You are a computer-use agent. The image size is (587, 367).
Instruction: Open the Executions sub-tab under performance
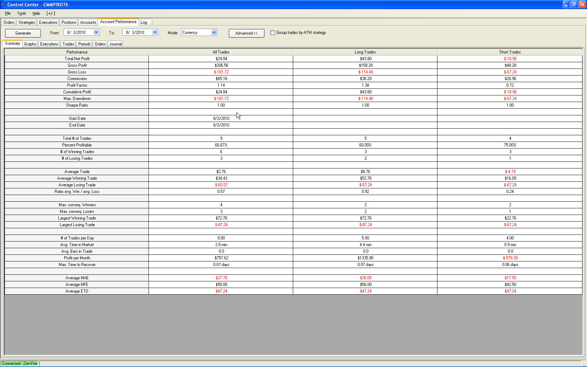point(49,44)
